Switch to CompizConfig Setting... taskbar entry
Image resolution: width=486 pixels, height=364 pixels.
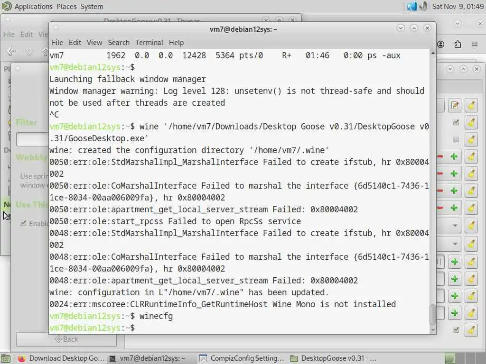point(242,358)
